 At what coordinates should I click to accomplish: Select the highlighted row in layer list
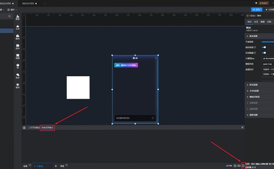(x=7, y=31)
